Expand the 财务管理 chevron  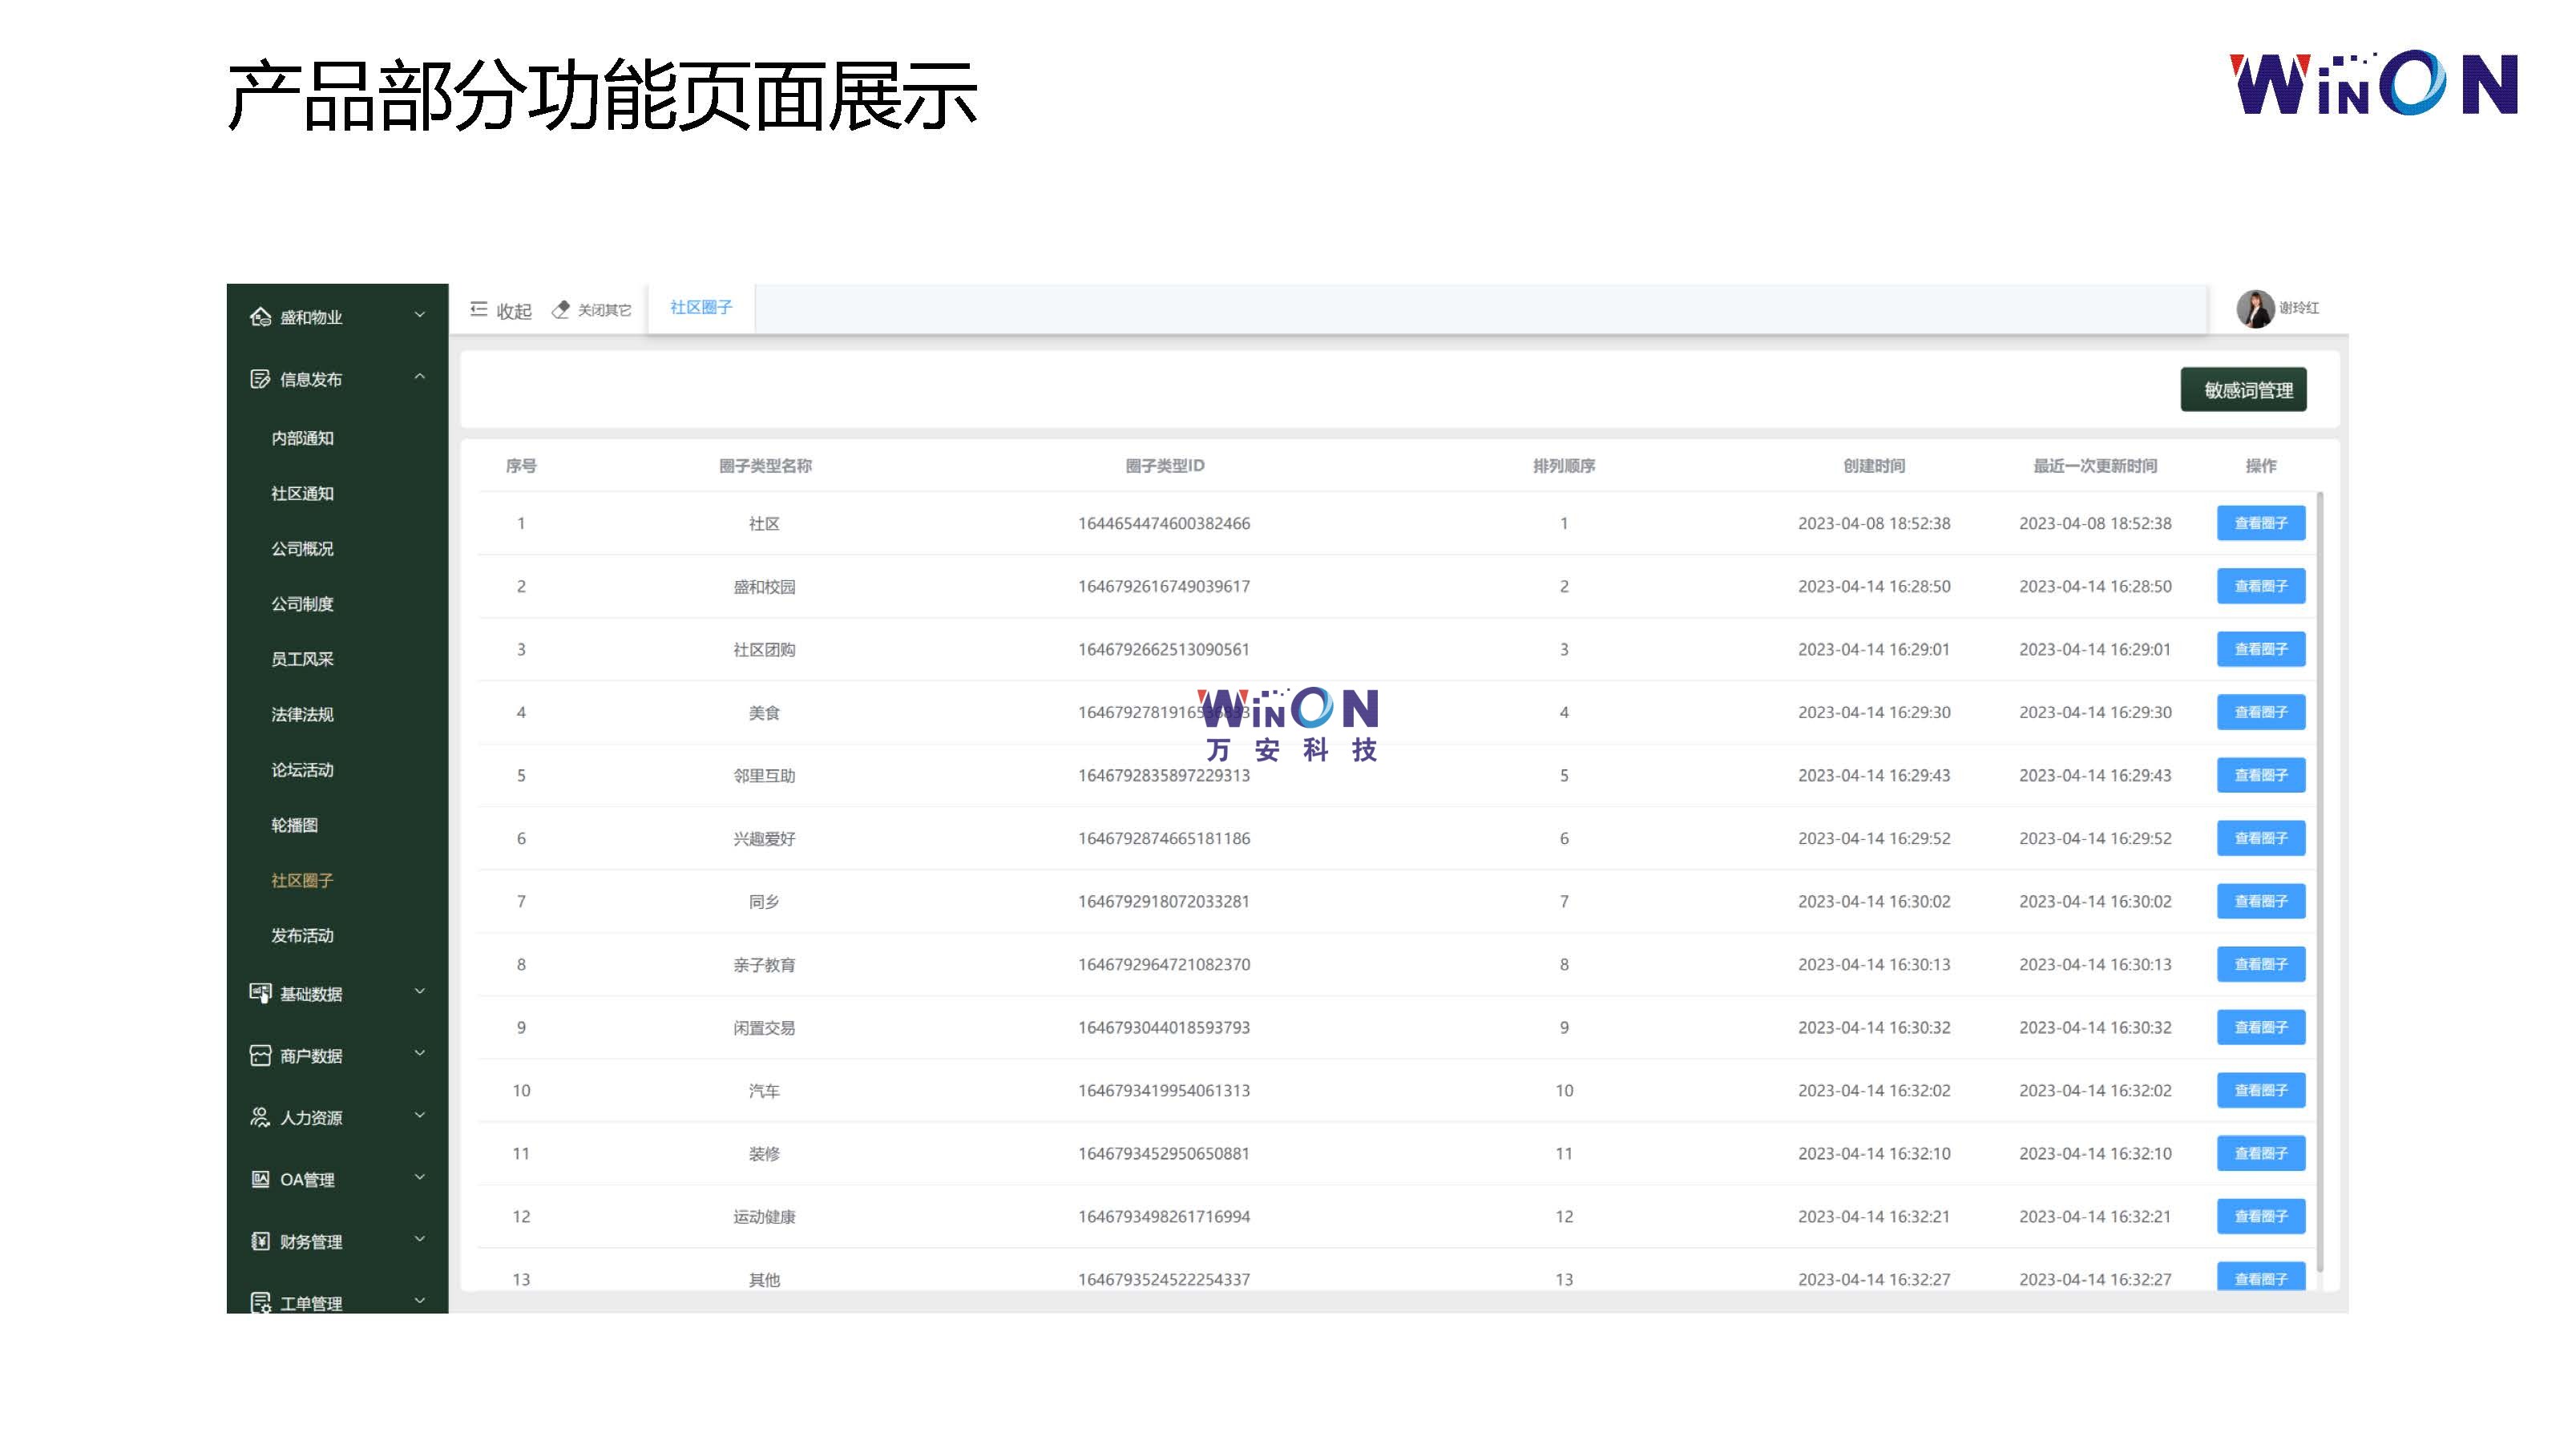tap(420, 1239)
